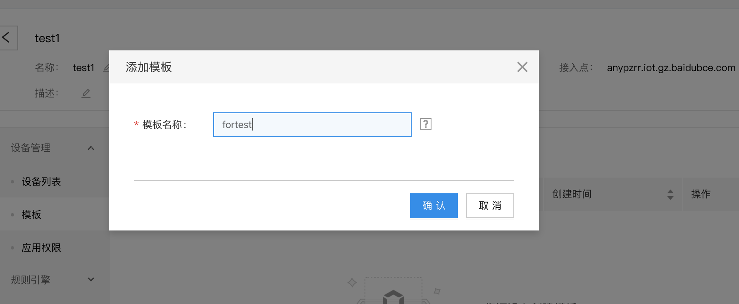Collapse the 设备管理 sidebar section
The height and width of the screenshot is (304, 739).
pos(91,148)
